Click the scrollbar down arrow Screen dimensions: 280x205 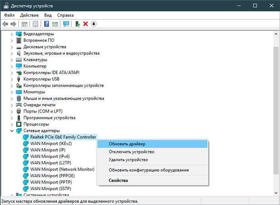pos(276,193)
